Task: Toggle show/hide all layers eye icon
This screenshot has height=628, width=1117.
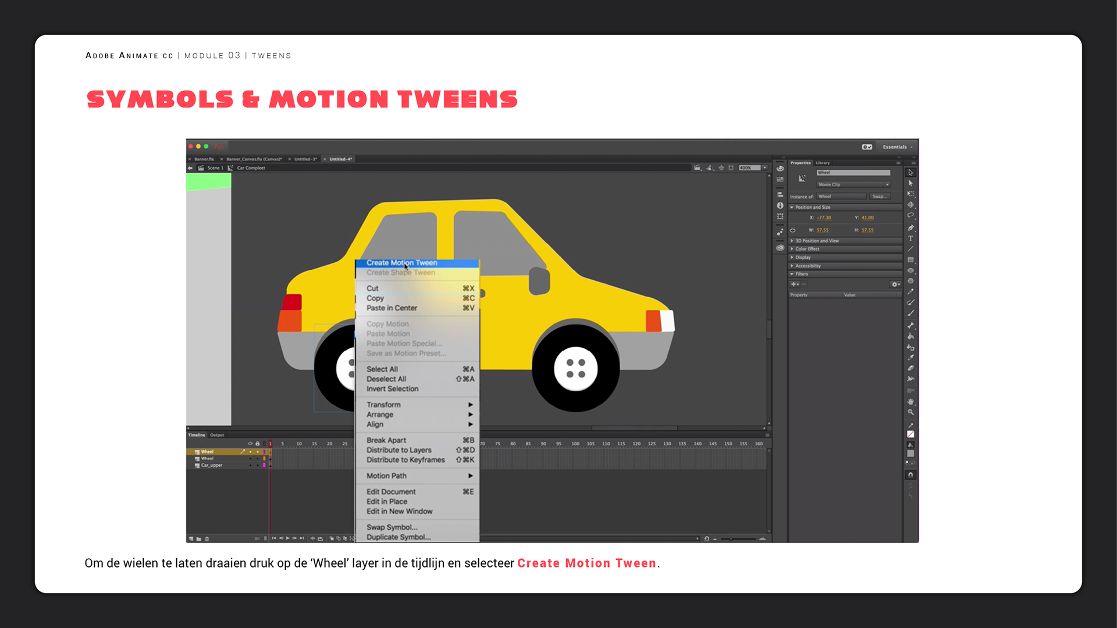Action: [250, 444]
